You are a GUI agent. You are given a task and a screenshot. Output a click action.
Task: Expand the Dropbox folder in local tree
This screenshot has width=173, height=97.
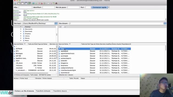pos(21,34)
